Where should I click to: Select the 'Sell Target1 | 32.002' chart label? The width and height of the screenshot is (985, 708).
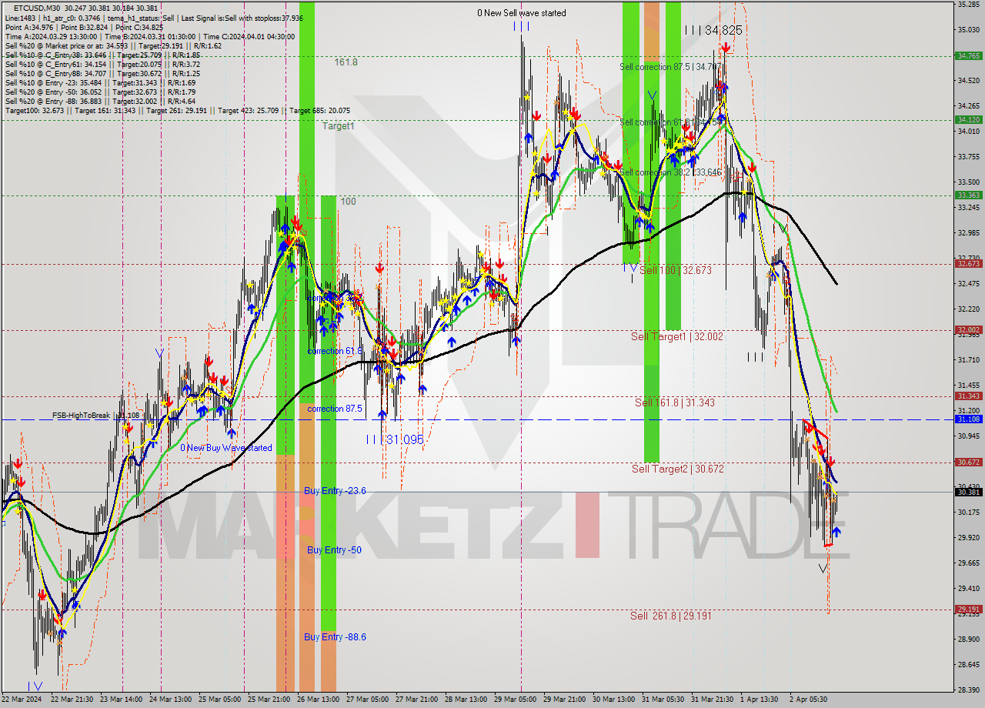[x=676, y=336]
